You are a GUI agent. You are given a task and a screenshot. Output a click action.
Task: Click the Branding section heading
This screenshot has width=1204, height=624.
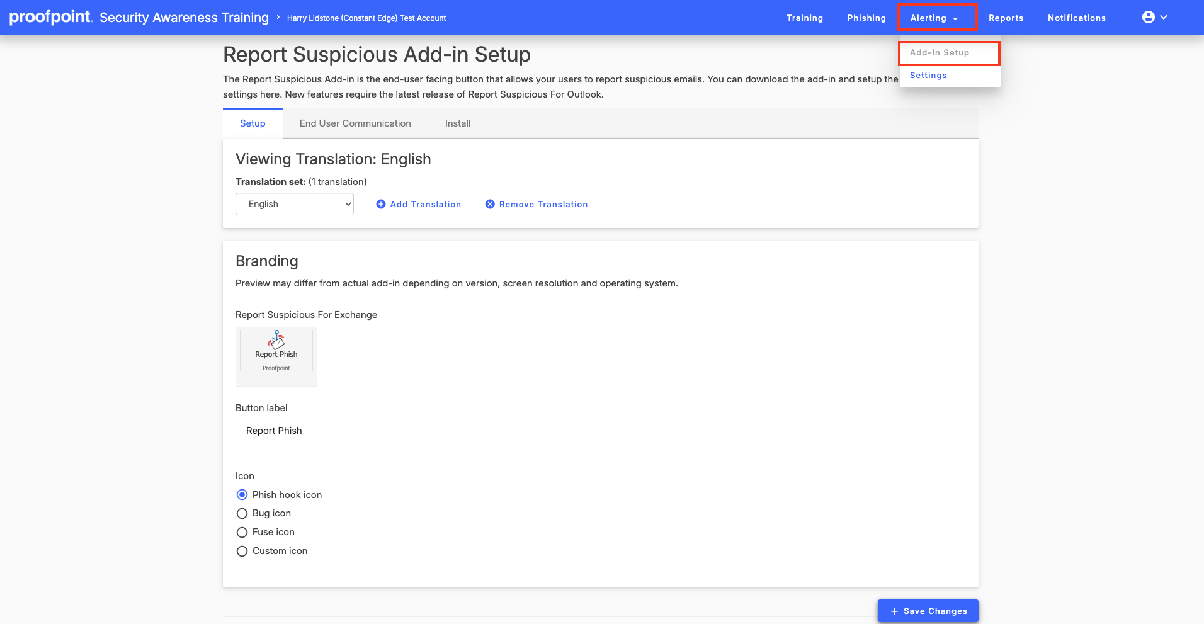point(267,261)
